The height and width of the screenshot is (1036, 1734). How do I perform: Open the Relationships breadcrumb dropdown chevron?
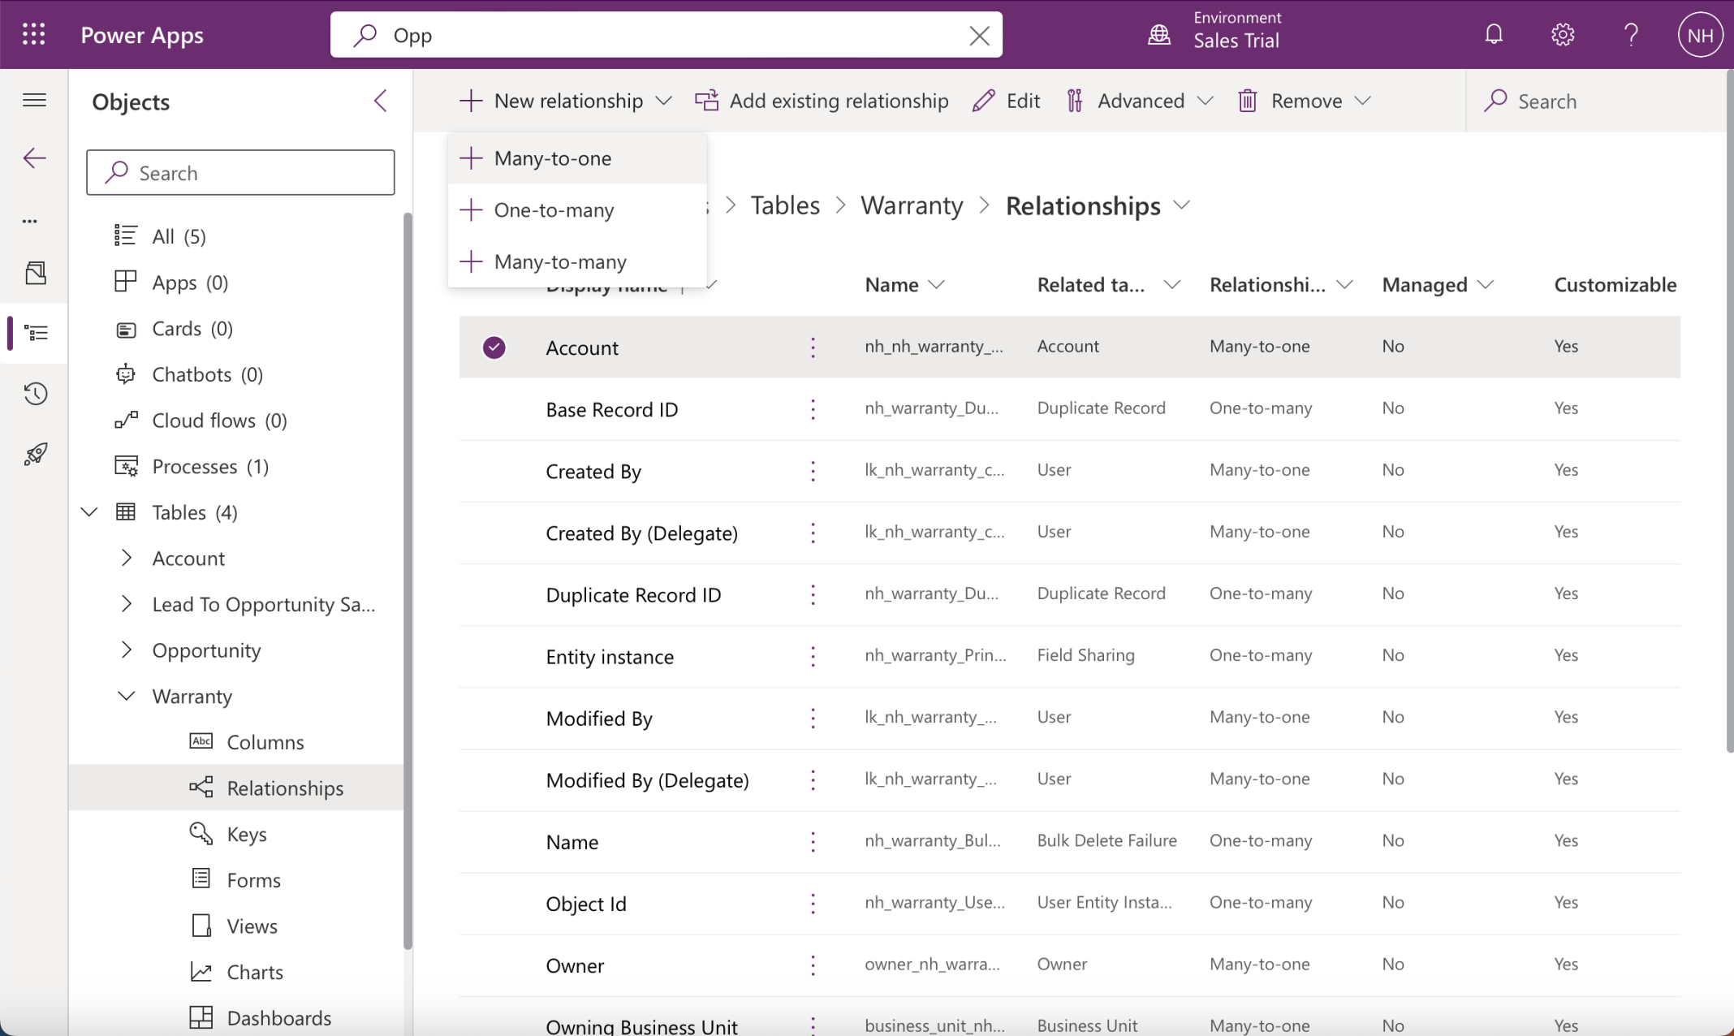[x=1182, y=205]
